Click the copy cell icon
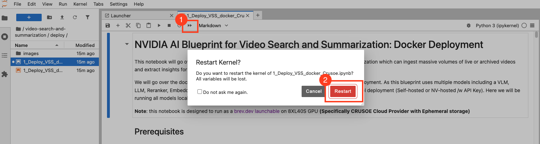Screen dimensions: 540x144 pyautogui.click(x=138, y=25)
